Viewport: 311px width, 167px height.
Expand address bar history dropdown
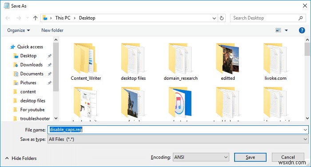click(214, 18)
